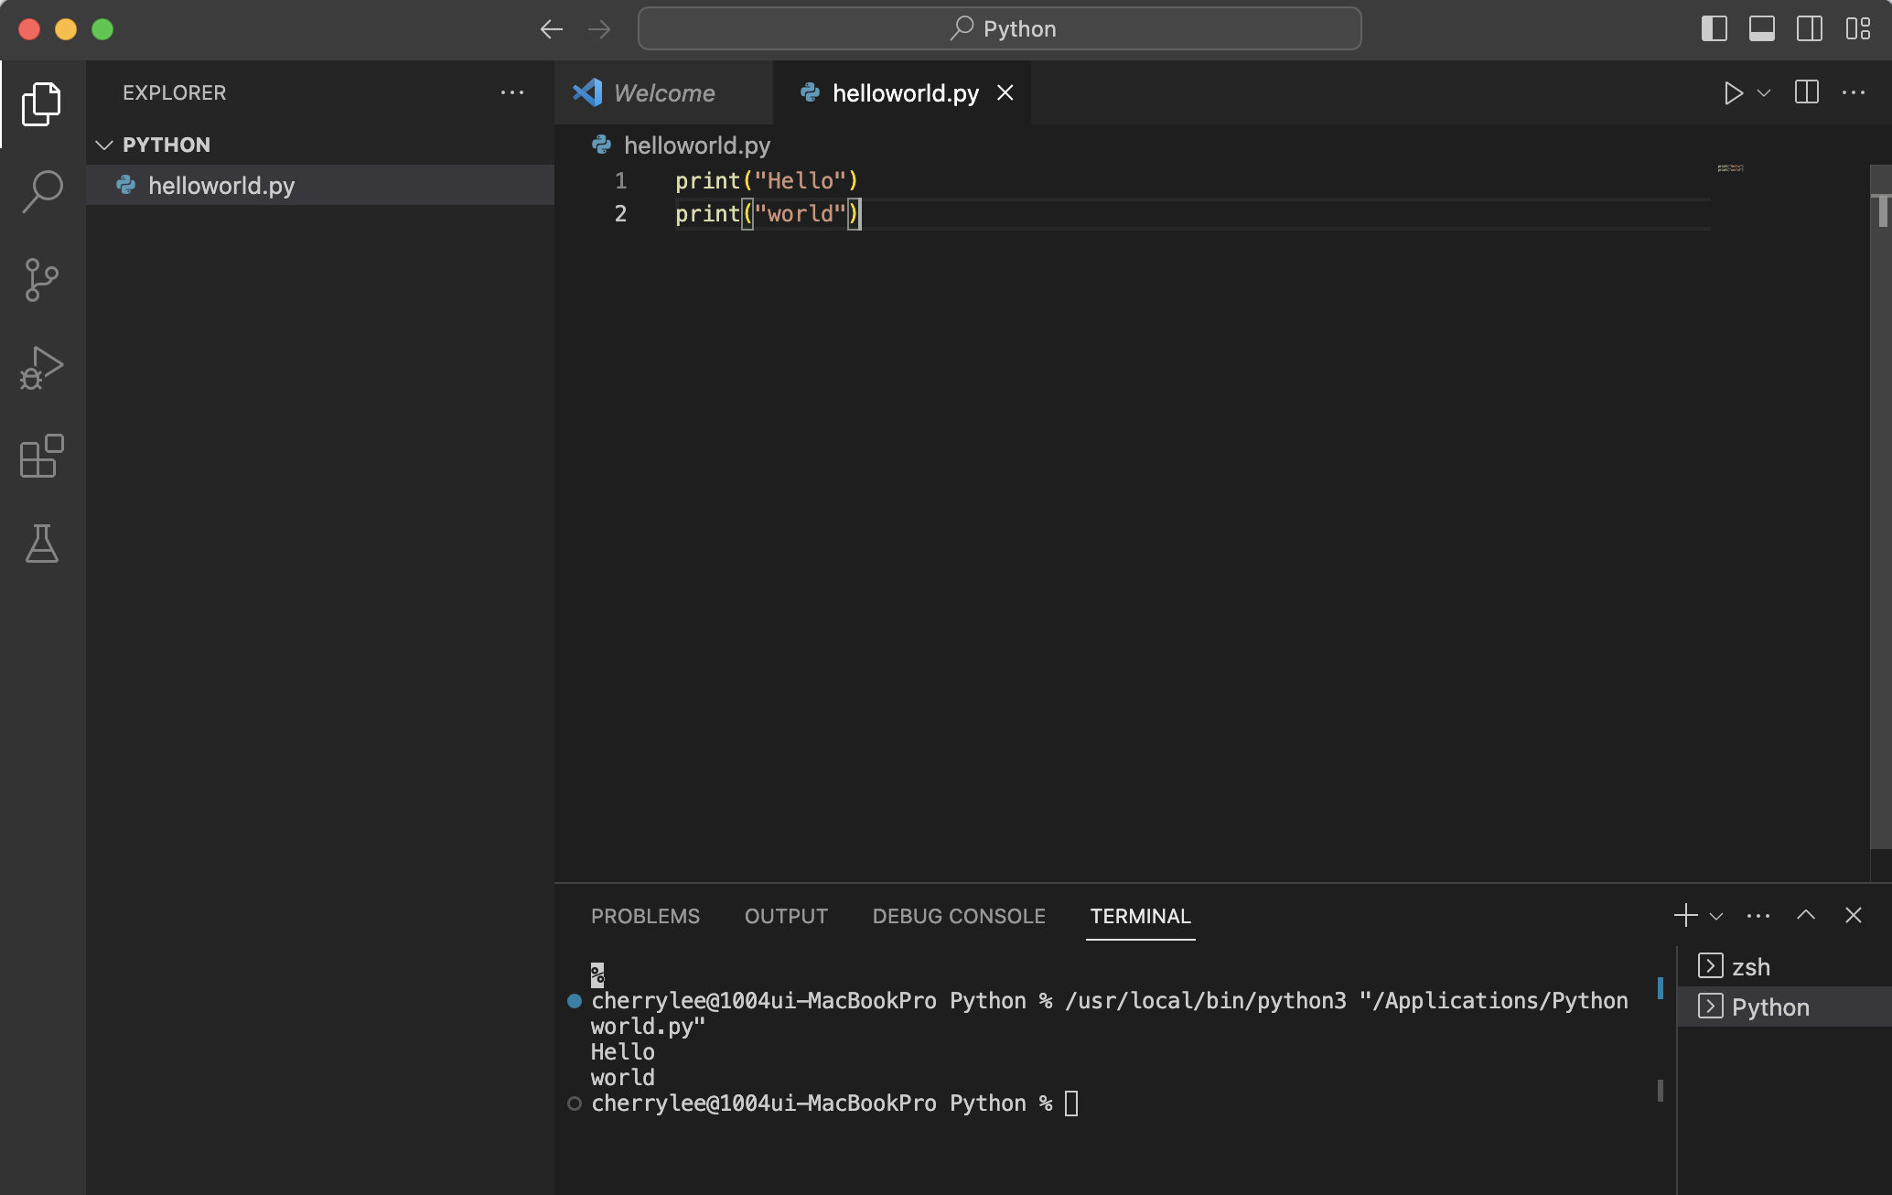1892x1195 pixels.
Task: Click the Customize Layout icon
Action: (1857, 29)
